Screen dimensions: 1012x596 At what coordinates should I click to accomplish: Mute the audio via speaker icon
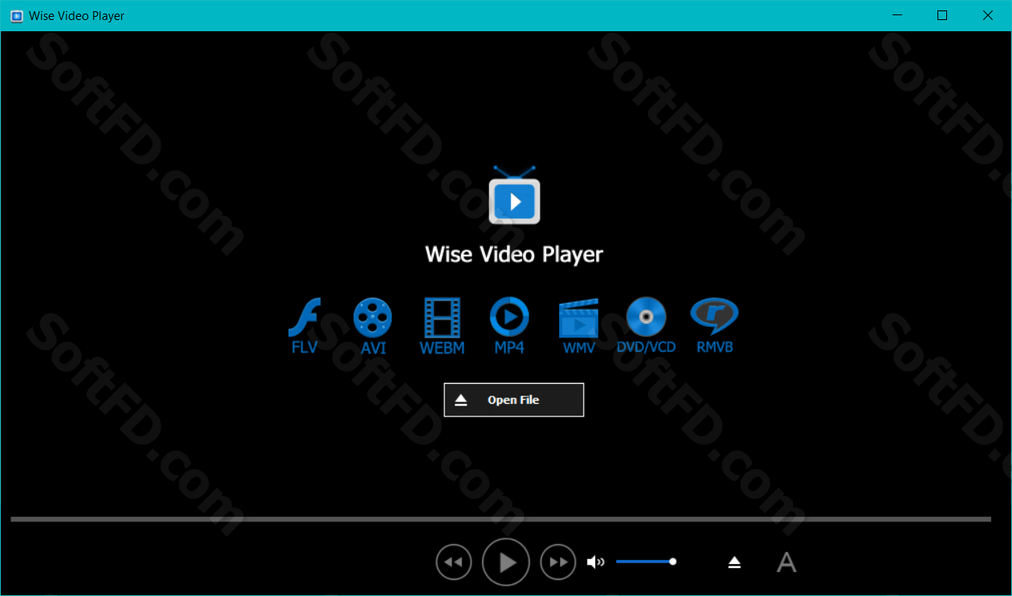[596, 562]
